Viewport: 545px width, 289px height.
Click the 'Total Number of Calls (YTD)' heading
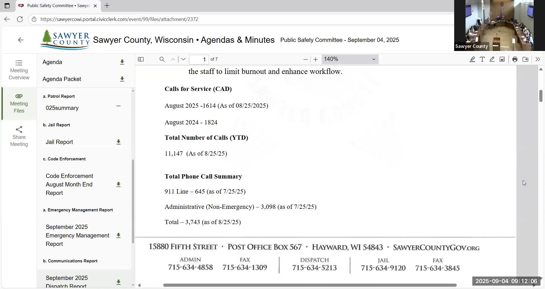coord(206,138)
